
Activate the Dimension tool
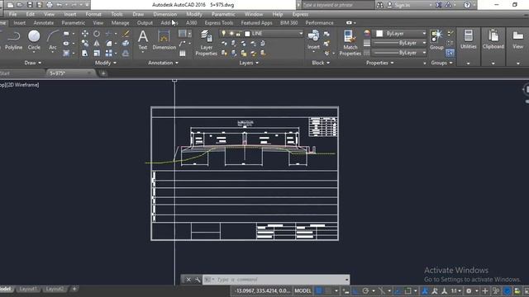coord(164,40)
